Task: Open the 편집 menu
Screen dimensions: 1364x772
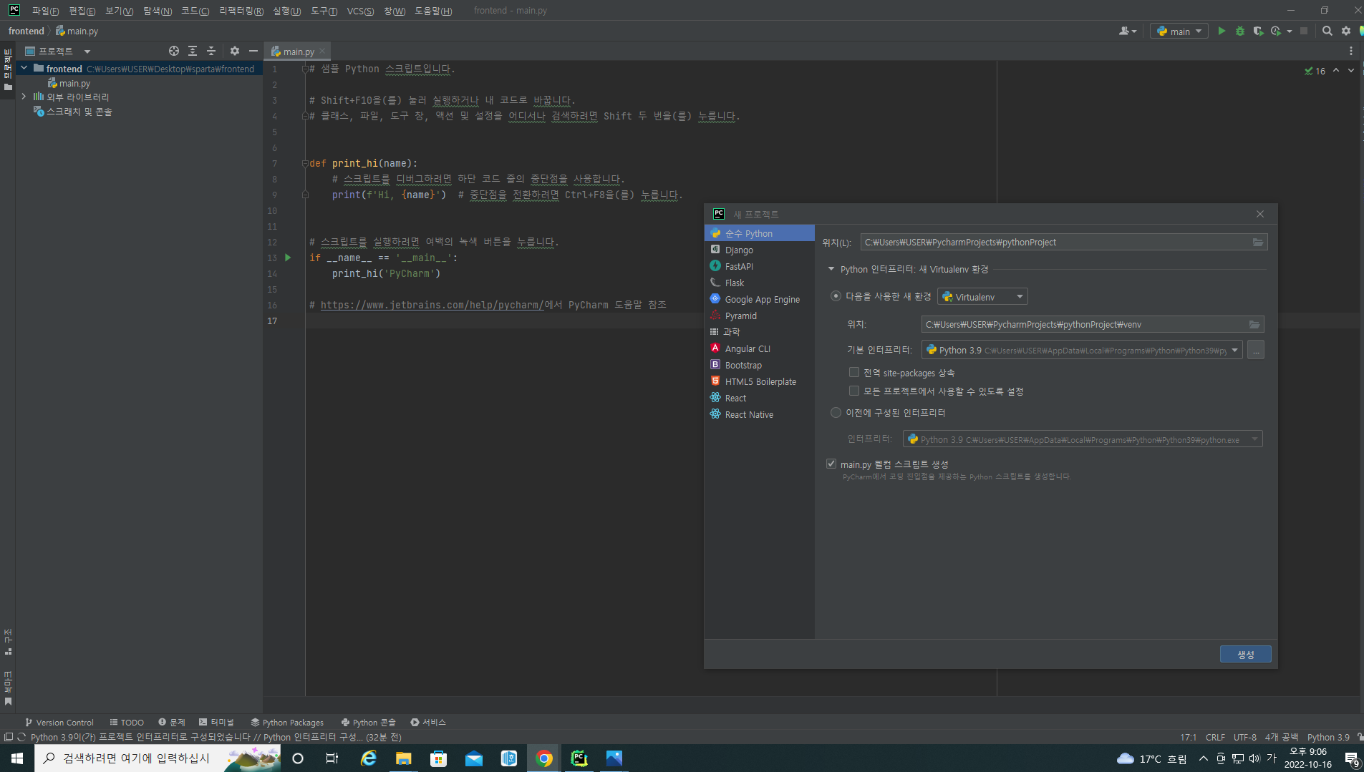Action: click(82, 11)
